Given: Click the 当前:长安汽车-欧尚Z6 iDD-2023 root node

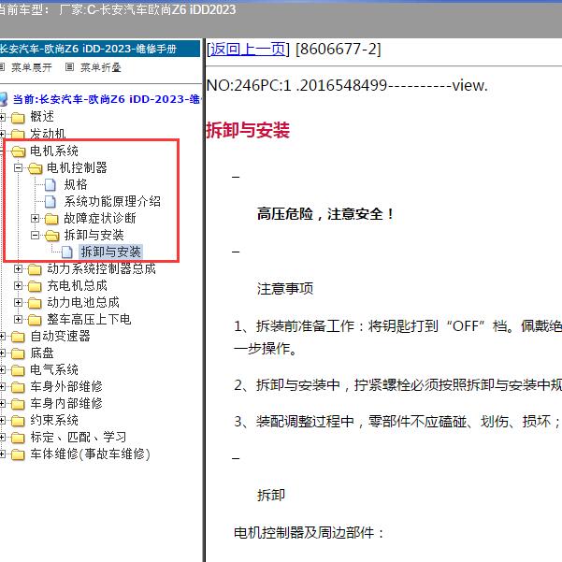Looking at the screenshot, I should pos(107,99).
